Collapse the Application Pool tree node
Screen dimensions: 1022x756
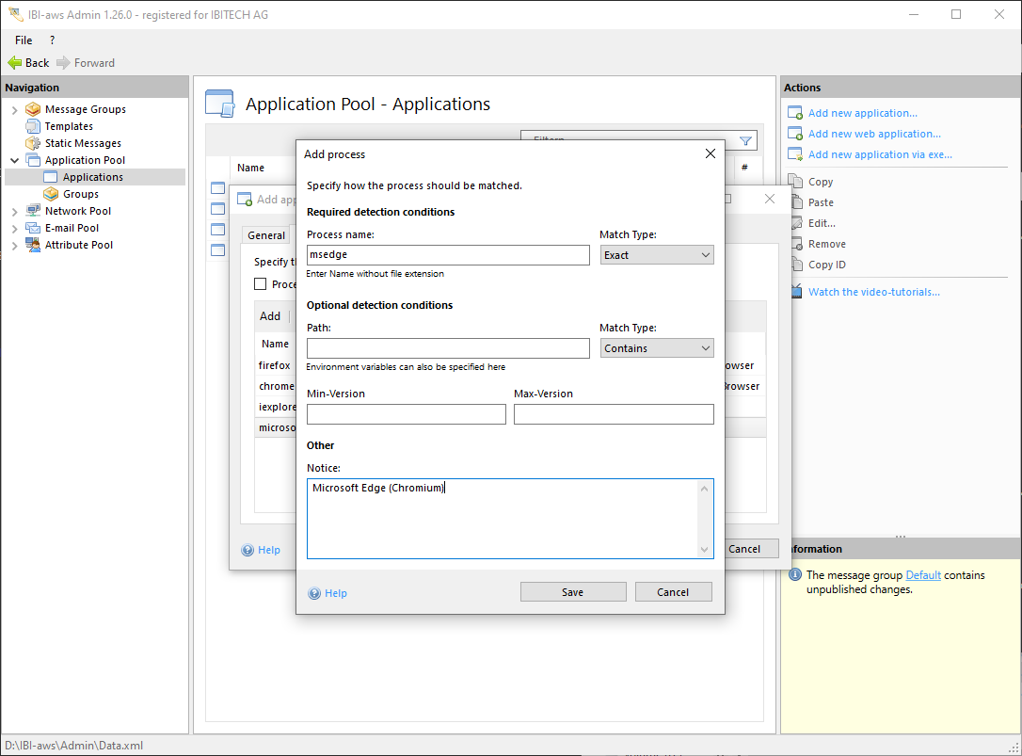14,160
